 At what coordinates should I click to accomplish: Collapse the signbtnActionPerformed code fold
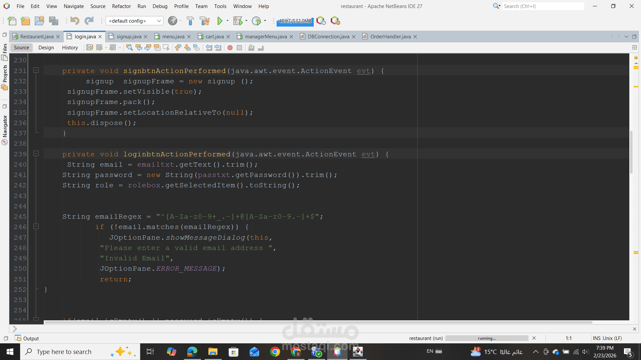(x=36, y=70)
